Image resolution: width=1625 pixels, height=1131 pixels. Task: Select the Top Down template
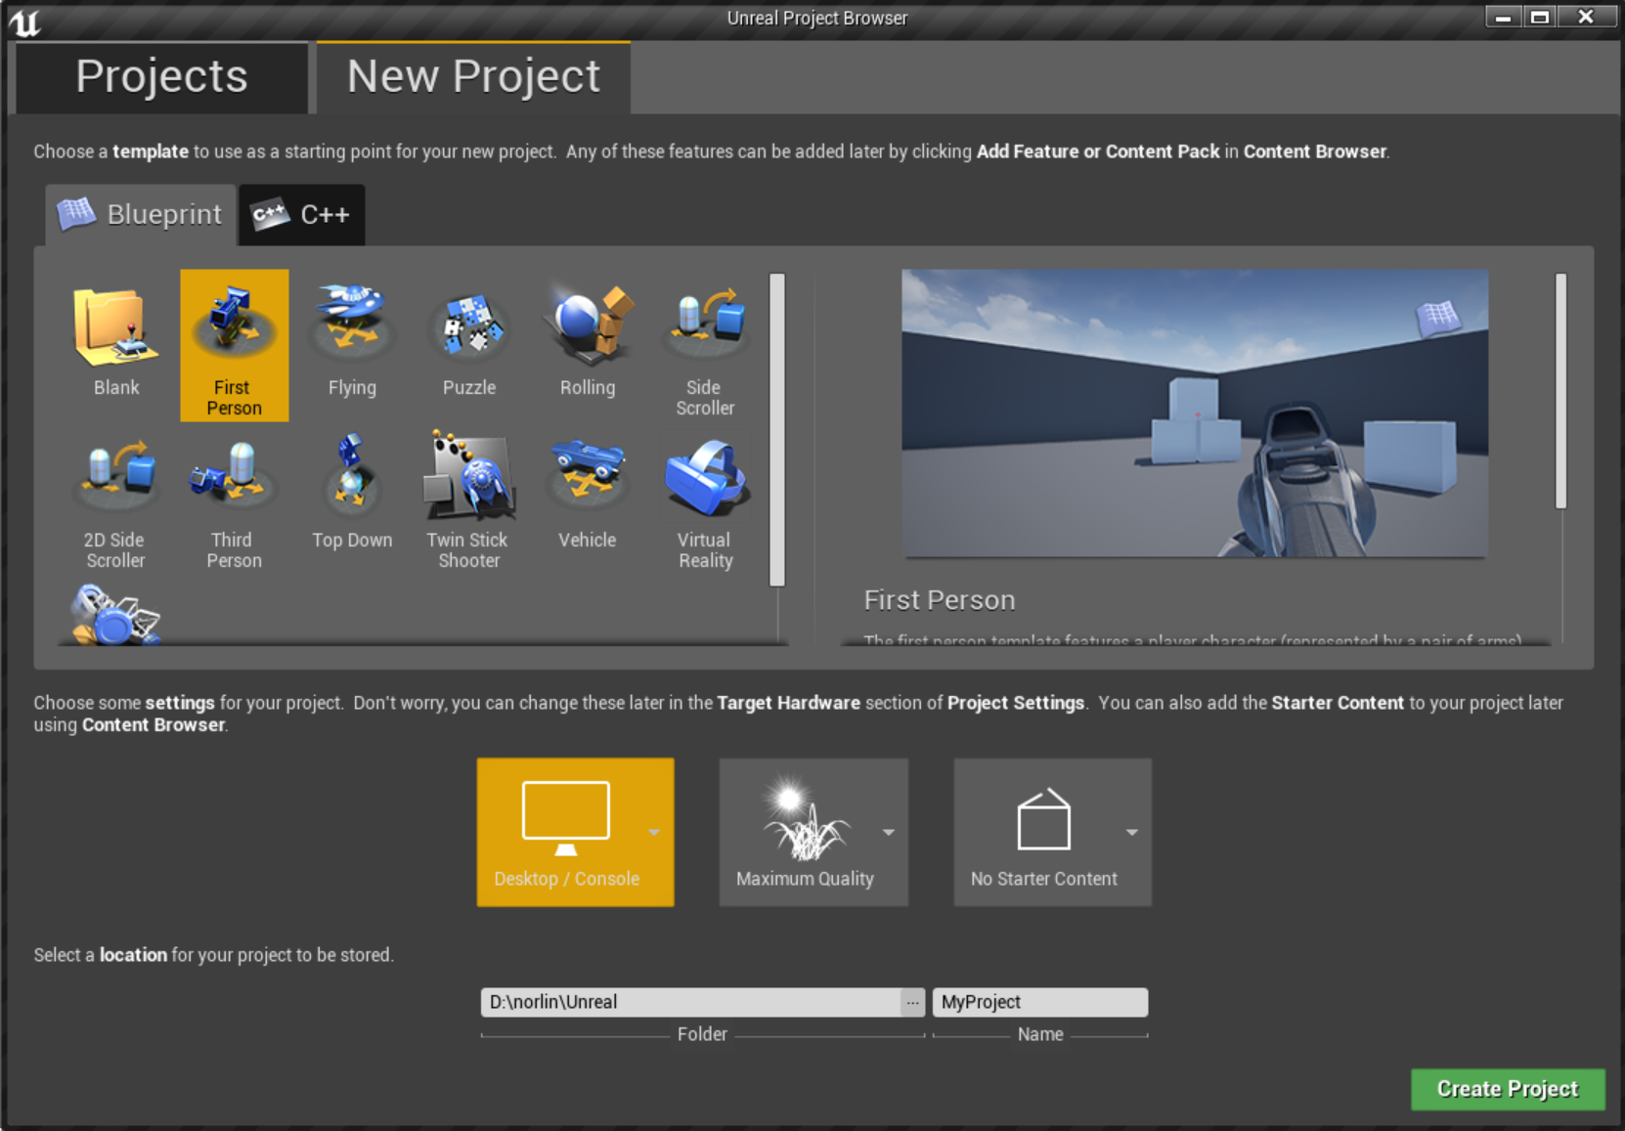pos(352,499)
